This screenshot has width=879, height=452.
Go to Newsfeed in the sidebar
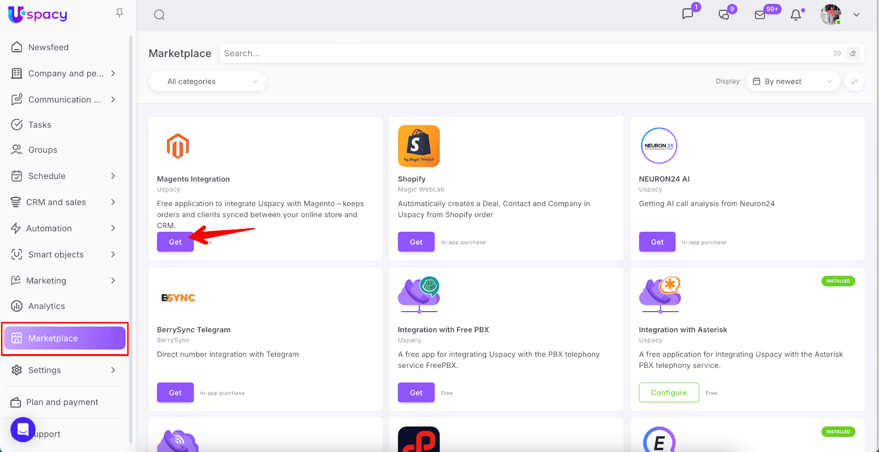(x=48, y=47)
